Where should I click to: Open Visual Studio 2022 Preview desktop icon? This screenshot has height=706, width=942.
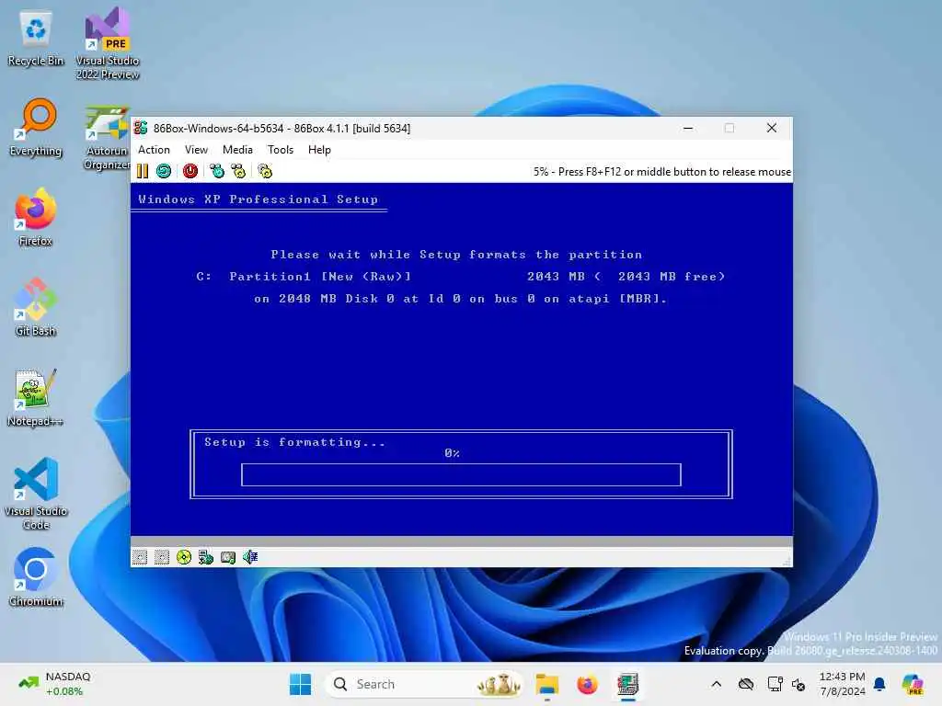108,44
